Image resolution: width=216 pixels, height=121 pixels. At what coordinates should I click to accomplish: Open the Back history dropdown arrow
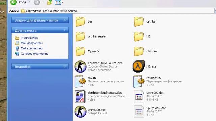pyautogui.click(x=29, y=2)
